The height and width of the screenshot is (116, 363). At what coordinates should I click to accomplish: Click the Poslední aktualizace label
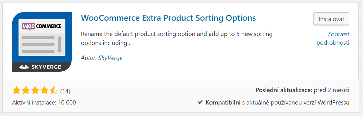coord(284,90)
